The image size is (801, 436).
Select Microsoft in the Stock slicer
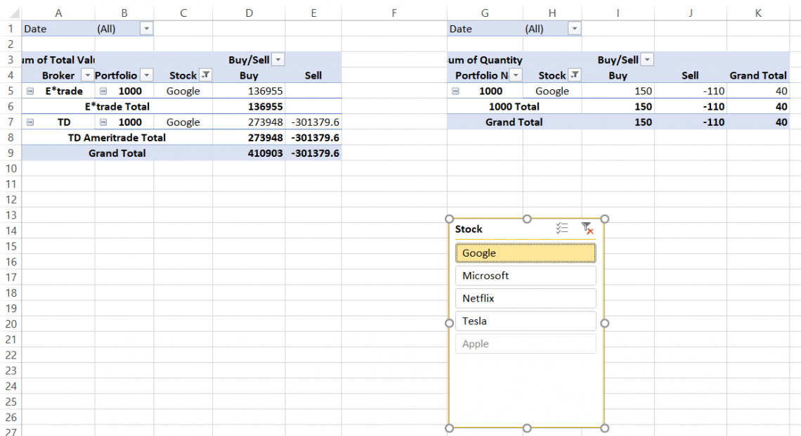(525, 276)
